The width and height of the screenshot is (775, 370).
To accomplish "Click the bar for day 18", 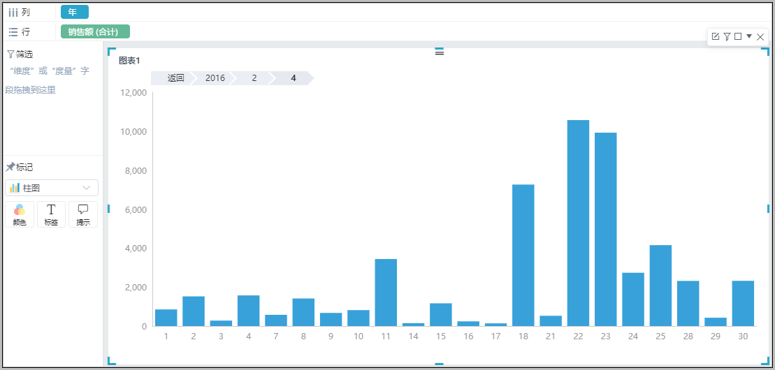I will [523, 256].
